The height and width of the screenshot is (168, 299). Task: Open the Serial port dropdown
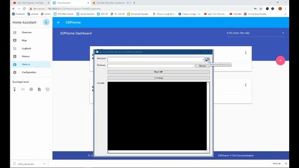pos(203,60)
